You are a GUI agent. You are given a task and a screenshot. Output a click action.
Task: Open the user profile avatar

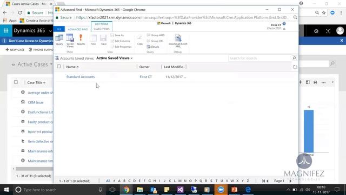(340, 31)
